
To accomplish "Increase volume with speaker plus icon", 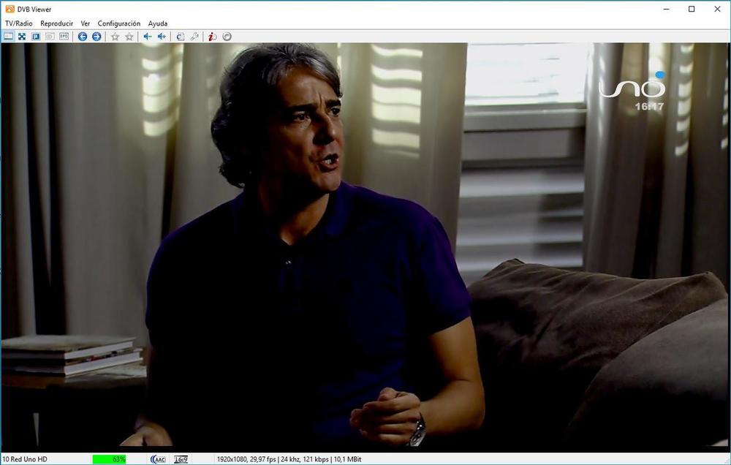I will click(x=162, y=37).
